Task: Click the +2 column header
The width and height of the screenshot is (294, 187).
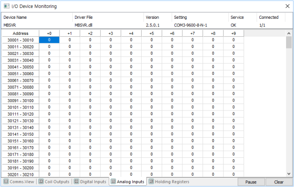Action: pos(90,33)
